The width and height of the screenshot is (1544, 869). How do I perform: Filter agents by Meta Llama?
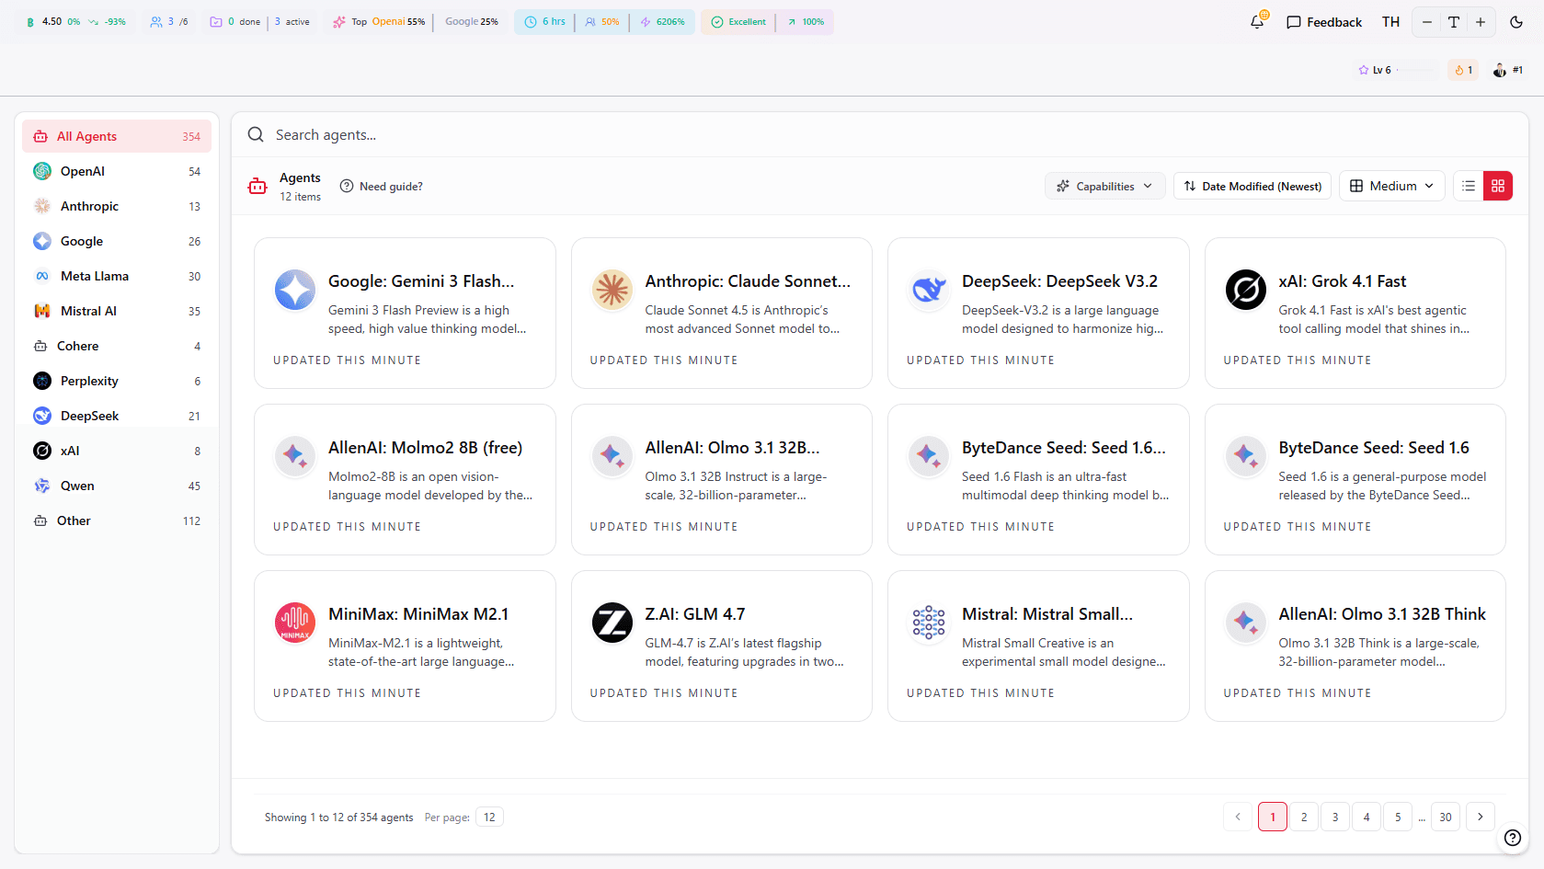[117, 276]
